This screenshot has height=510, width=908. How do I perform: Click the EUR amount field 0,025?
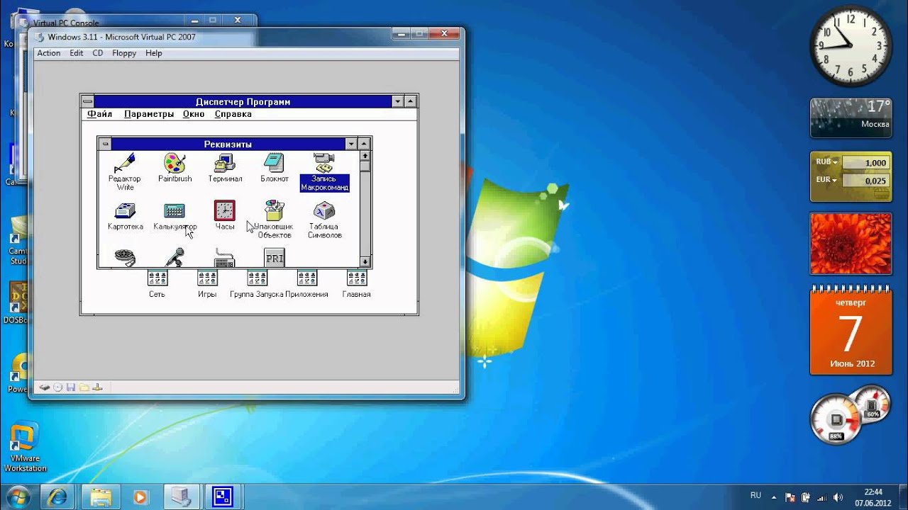click(865, 181)
